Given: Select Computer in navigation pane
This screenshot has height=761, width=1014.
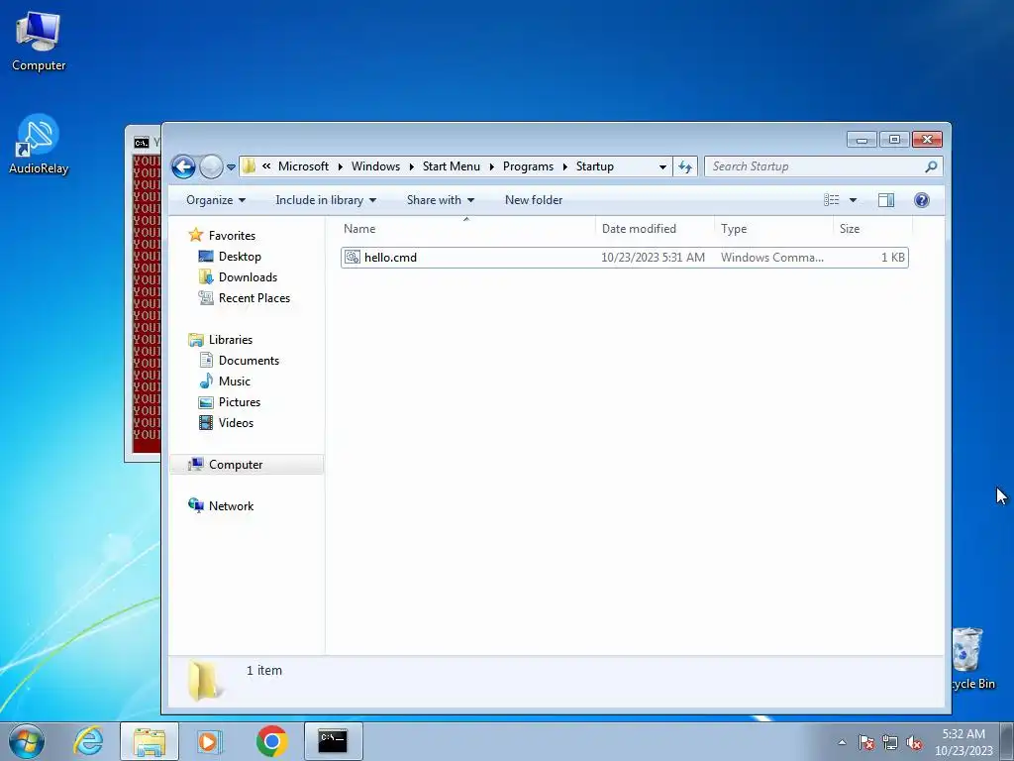Looking at the screenshot, I should click(246, 464).
